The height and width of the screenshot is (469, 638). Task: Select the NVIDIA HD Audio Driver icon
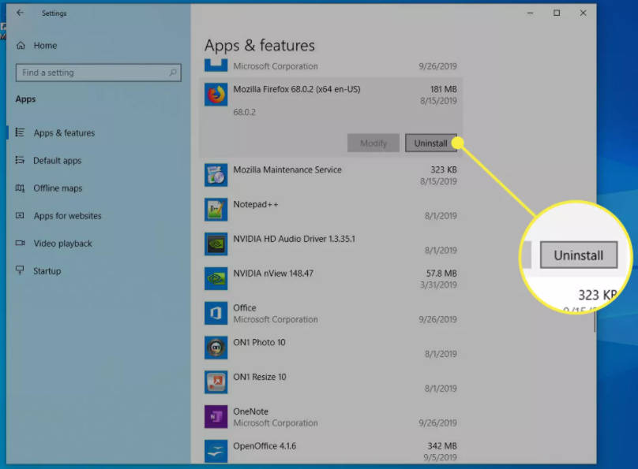click(216, 244)
